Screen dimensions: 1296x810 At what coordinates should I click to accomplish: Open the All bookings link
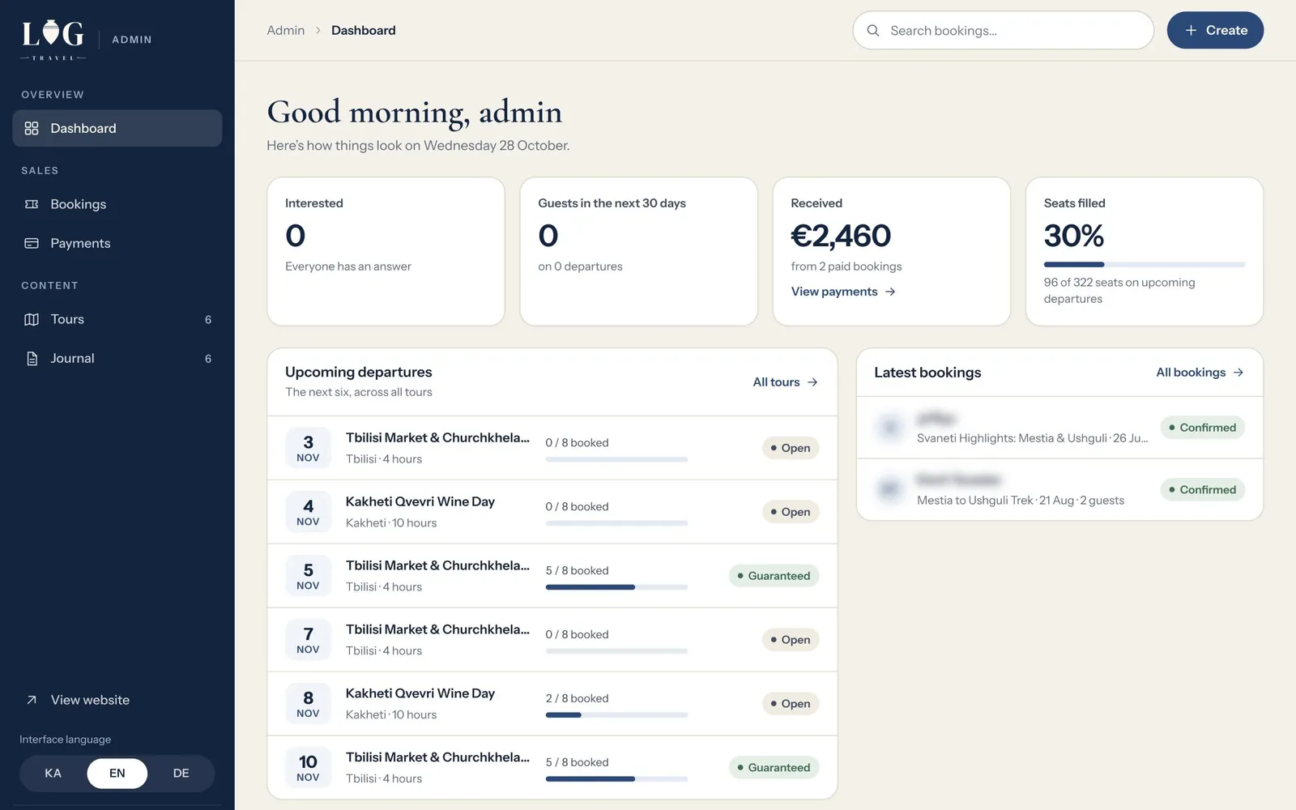tap(1200, 373)
